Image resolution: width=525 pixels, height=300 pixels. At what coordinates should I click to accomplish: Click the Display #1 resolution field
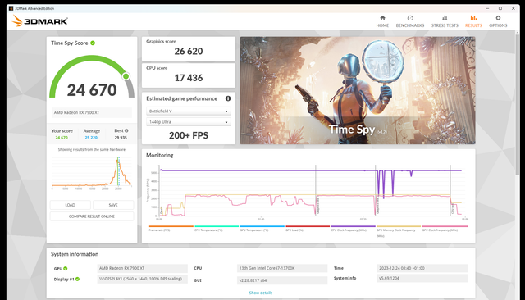tap(142, 279)
